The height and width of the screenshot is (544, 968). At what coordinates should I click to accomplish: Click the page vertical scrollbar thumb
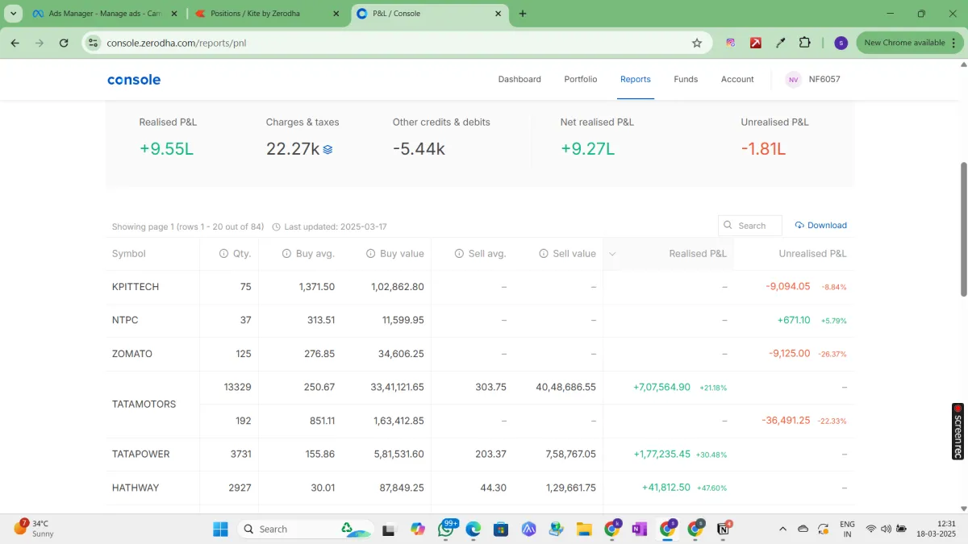963,228
